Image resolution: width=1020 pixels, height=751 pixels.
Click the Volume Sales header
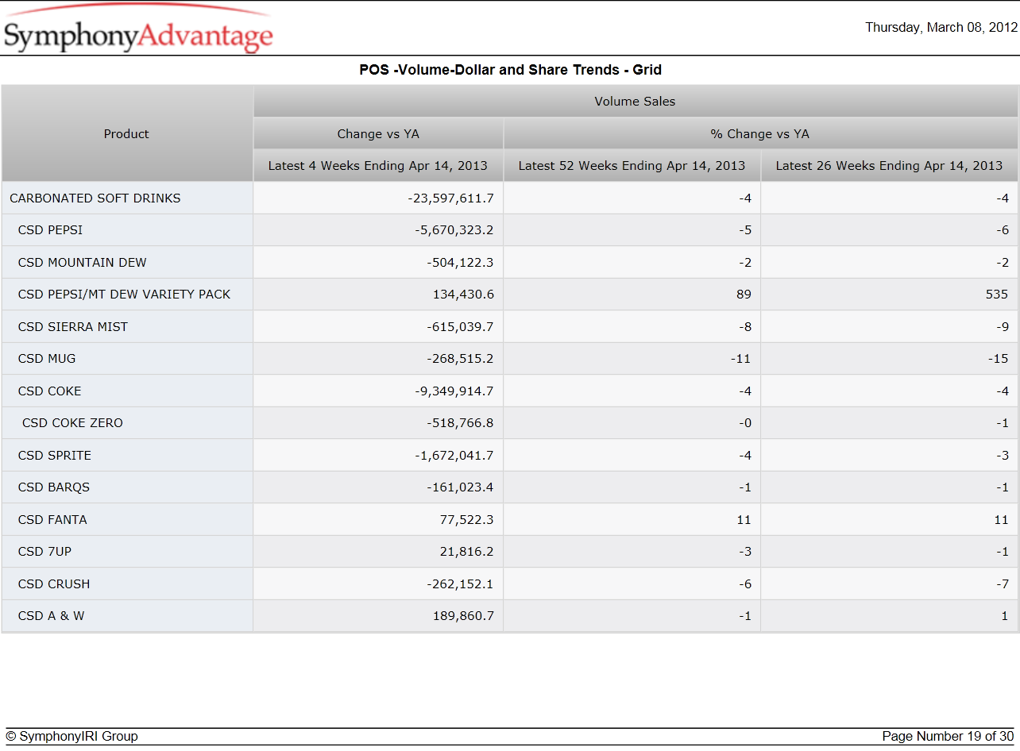pos(635,101)
